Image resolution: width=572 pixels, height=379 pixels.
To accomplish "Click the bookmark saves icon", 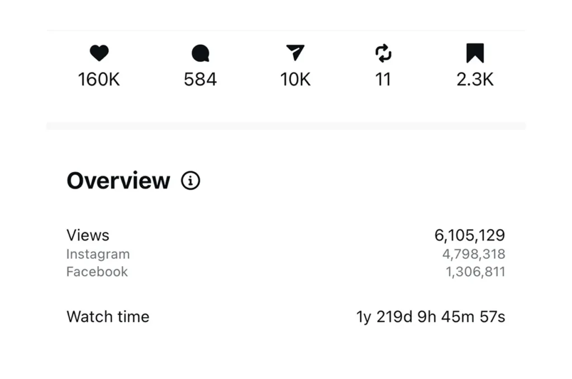I will (x=475, y=54).
